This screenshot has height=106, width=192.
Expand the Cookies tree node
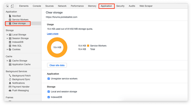click(7, 50)
